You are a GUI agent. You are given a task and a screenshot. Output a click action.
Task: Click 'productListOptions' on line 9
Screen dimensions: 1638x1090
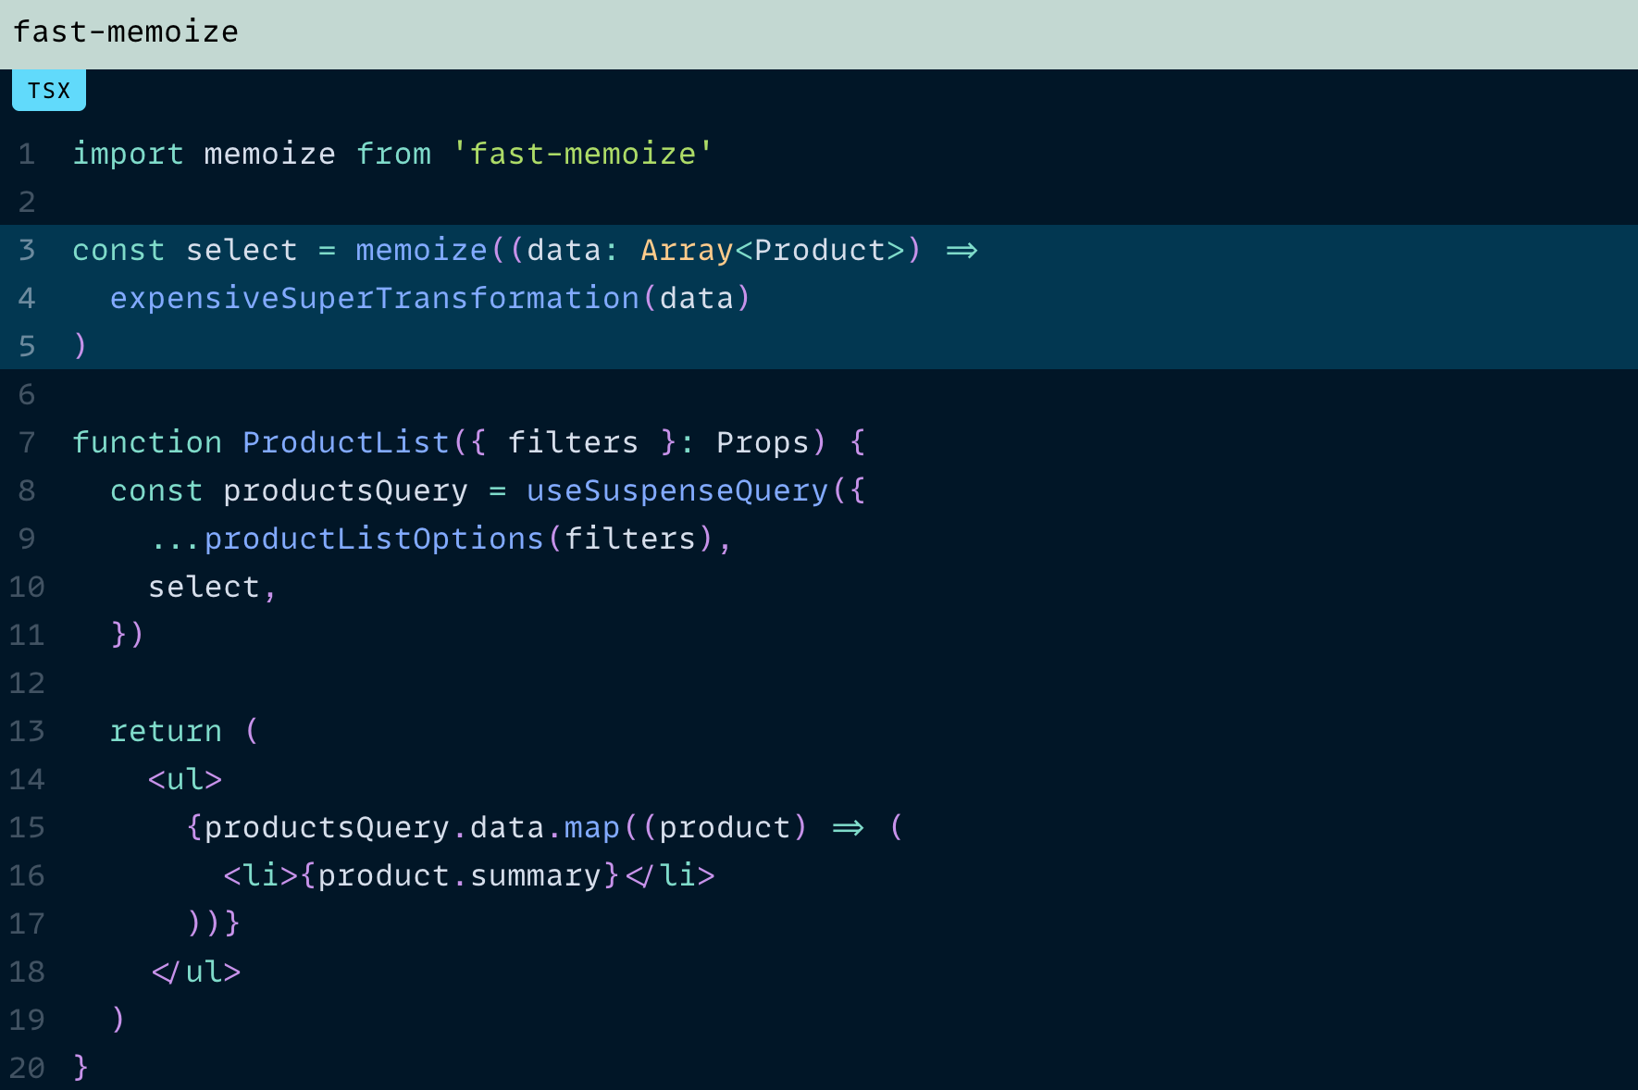click(373, 539)
